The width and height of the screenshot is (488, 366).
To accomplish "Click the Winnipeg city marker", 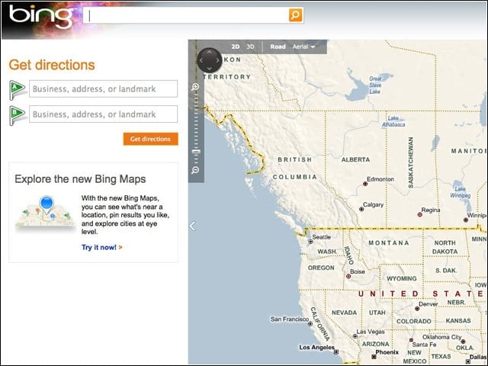I will [466, 220].
